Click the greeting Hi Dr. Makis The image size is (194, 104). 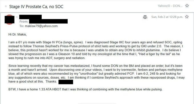(18, 34)
